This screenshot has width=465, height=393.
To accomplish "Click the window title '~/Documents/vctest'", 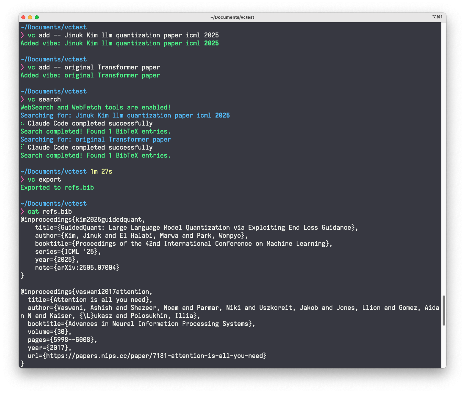I will [232, 17].
